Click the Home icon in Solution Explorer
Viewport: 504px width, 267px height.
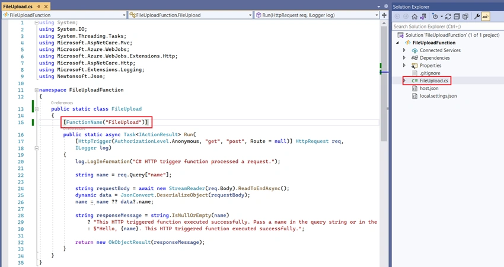point(414,17)
